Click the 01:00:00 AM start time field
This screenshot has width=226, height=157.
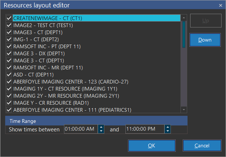[80, 129]
